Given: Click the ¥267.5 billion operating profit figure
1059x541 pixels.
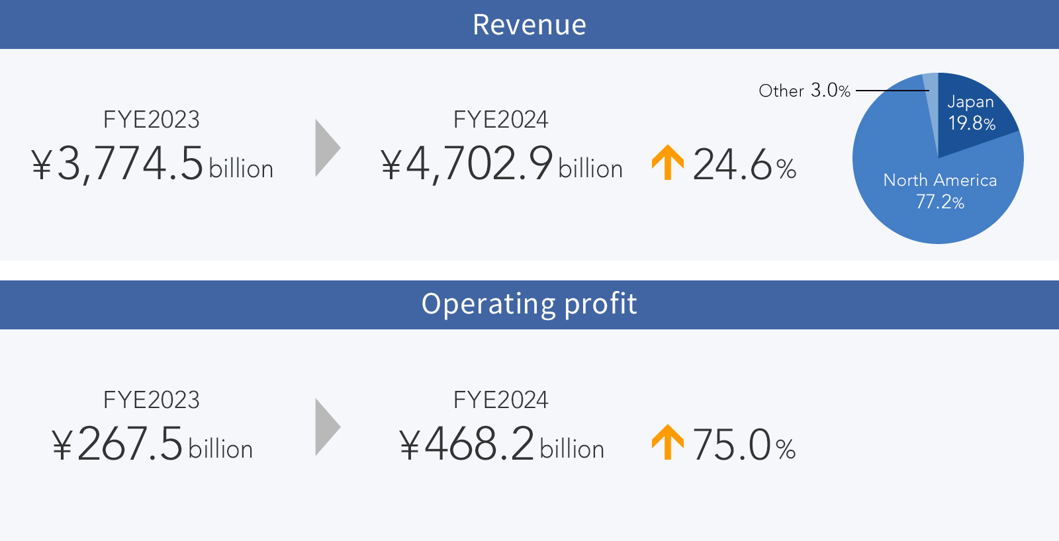Looking at the screenshot, I should [152, 444].
